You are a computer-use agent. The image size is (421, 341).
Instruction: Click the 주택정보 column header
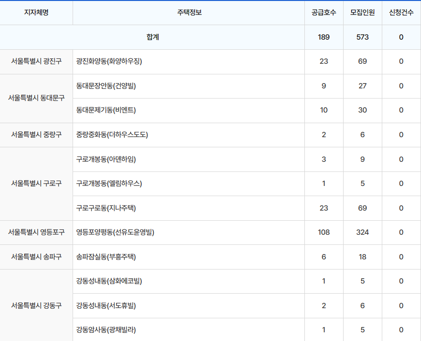click(189, 13)
